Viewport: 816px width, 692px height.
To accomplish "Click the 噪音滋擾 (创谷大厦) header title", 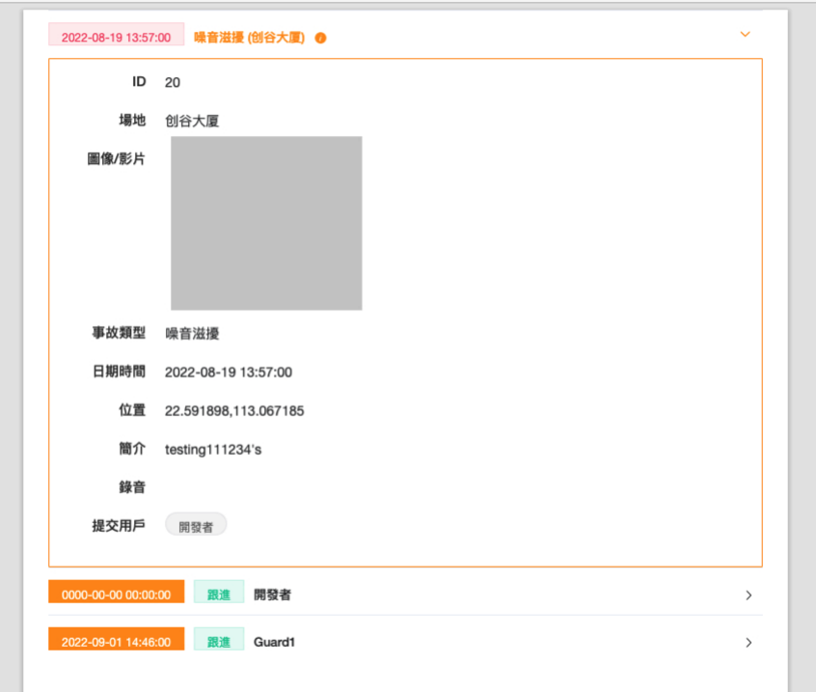I will 249,38.
